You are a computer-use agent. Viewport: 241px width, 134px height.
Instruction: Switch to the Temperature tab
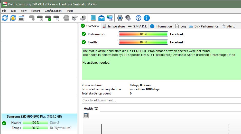click(114, 26)
